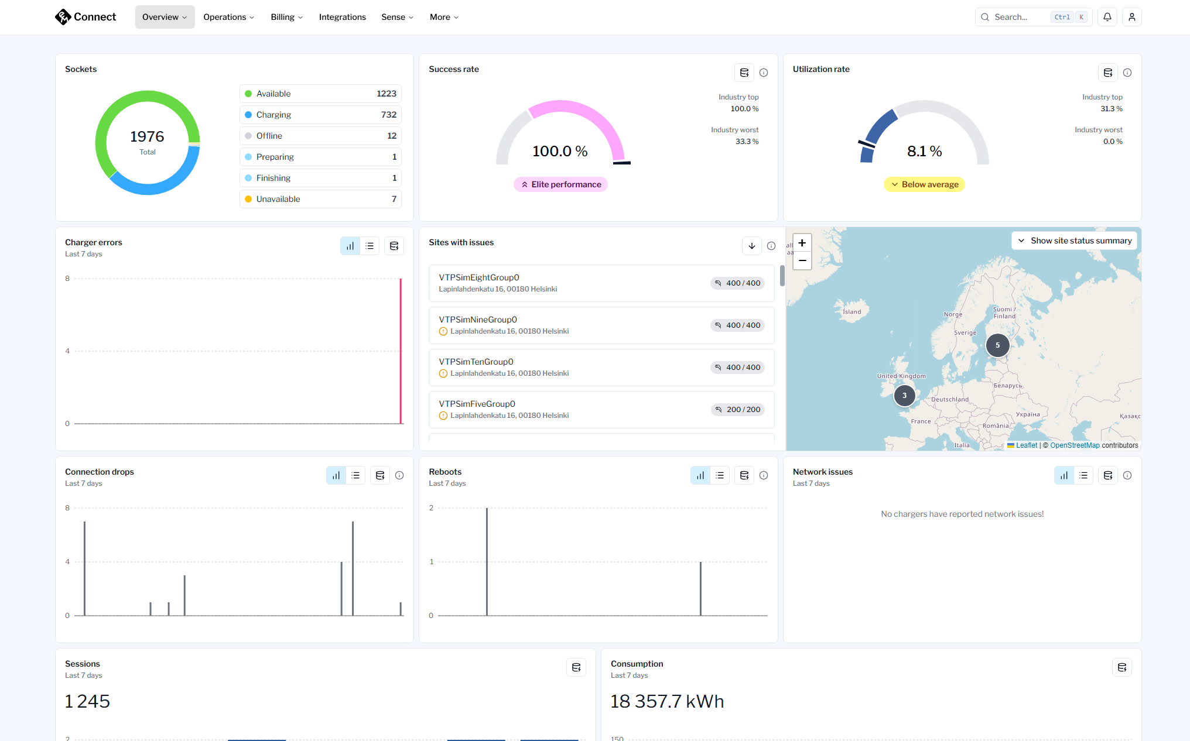Click sort arrow in Sites with issues
The width and height of the screenshot is (1190, 741).
pyautogui.click(x=751, y=246)
